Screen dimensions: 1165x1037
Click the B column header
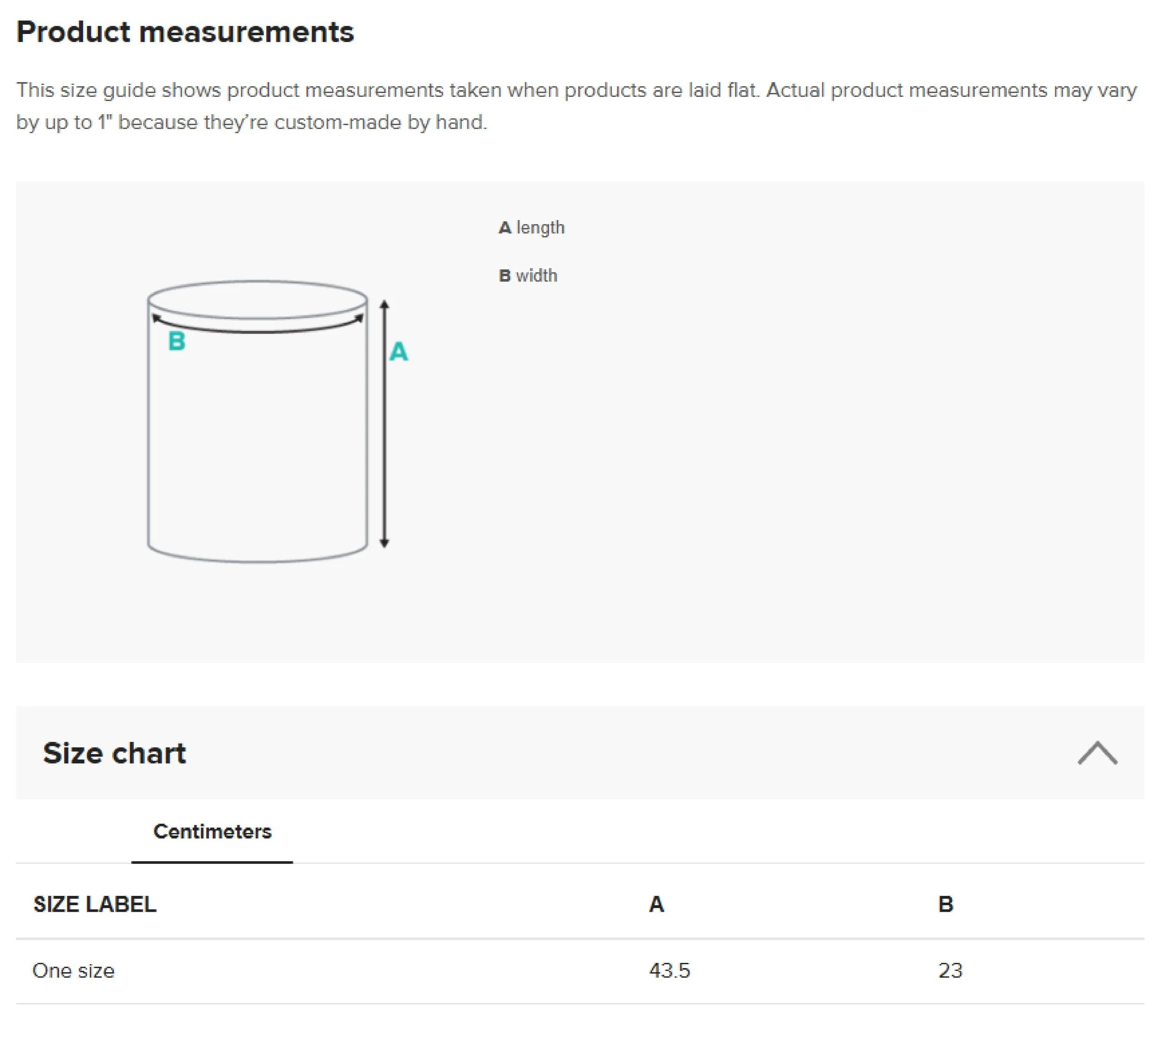tap(946, 904)
